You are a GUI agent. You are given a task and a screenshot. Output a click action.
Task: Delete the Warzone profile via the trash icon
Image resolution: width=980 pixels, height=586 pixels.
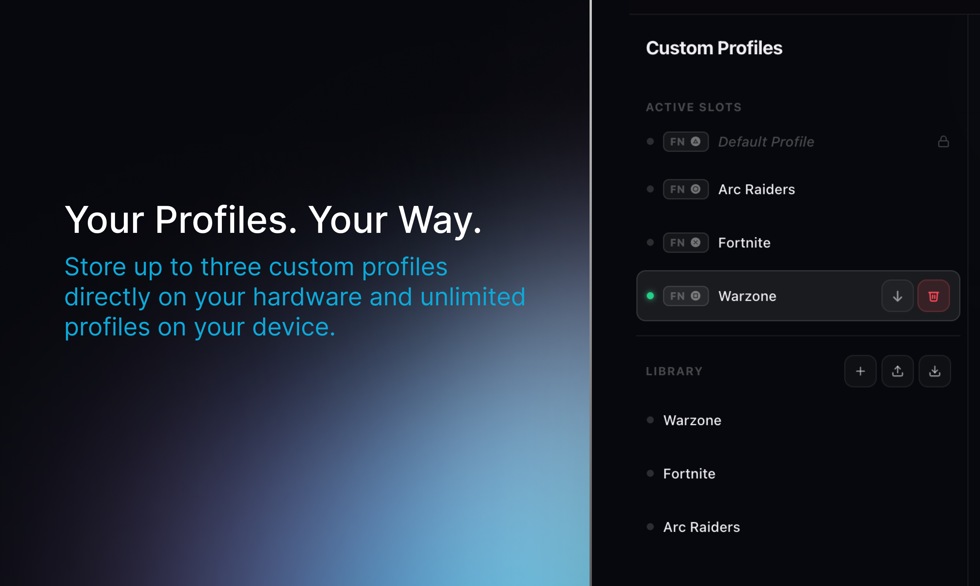click(x=933, y=296)
